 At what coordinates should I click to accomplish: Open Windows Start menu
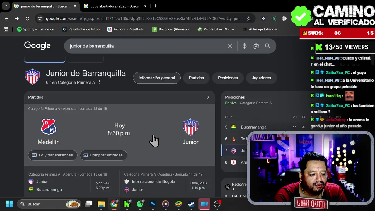tap(9, 204)
